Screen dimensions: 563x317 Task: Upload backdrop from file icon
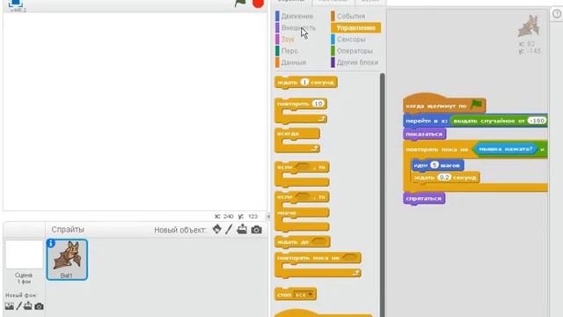pyautogui.click(x=28, y=306)
